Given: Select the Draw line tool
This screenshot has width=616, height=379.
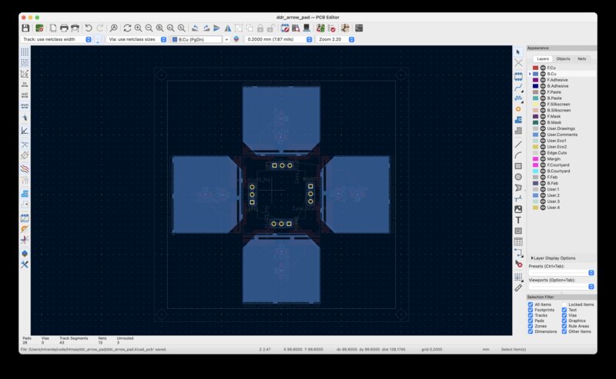Looking at the screenshot, I should [518, 143].
